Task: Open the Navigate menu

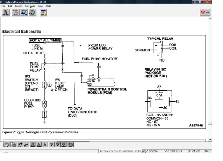Action: (31, 6)
